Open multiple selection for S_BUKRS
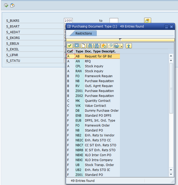The image size is (178, 185). tap(148, 21)
